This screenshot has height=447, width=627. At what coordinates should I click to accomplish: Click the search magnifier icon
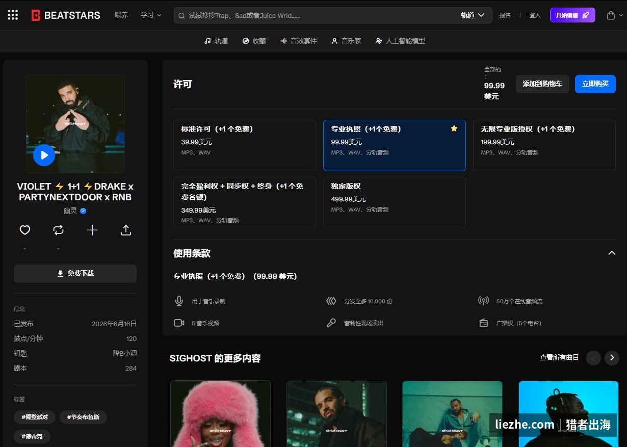181,15
